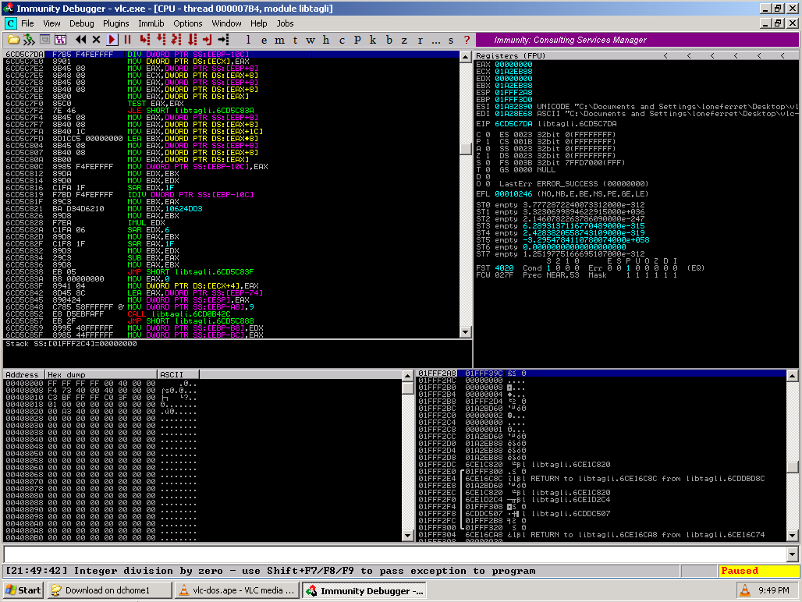The image size is (802, 602).
Task: Open the ImmLib menu
Action: pyautogui.click(x=151, y=23)
